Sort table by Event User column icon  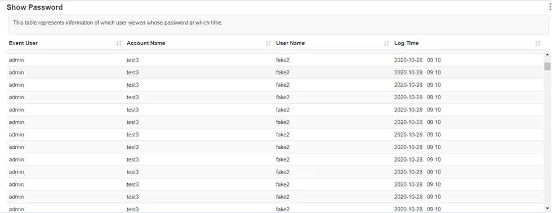[119, 43]
